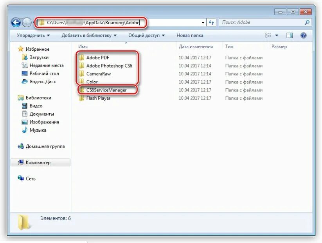Maximize the Explorer window
The height and width of the screenshot is (243, 322).
293,12
